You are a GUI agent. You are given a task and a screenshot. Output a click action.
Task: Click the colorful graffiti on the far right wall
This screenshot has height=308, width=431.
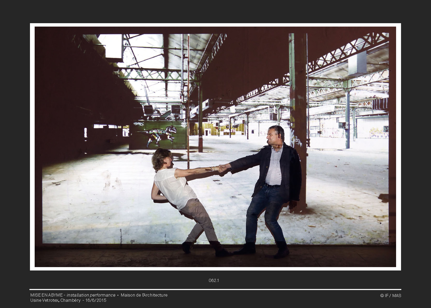click(378, 133)
